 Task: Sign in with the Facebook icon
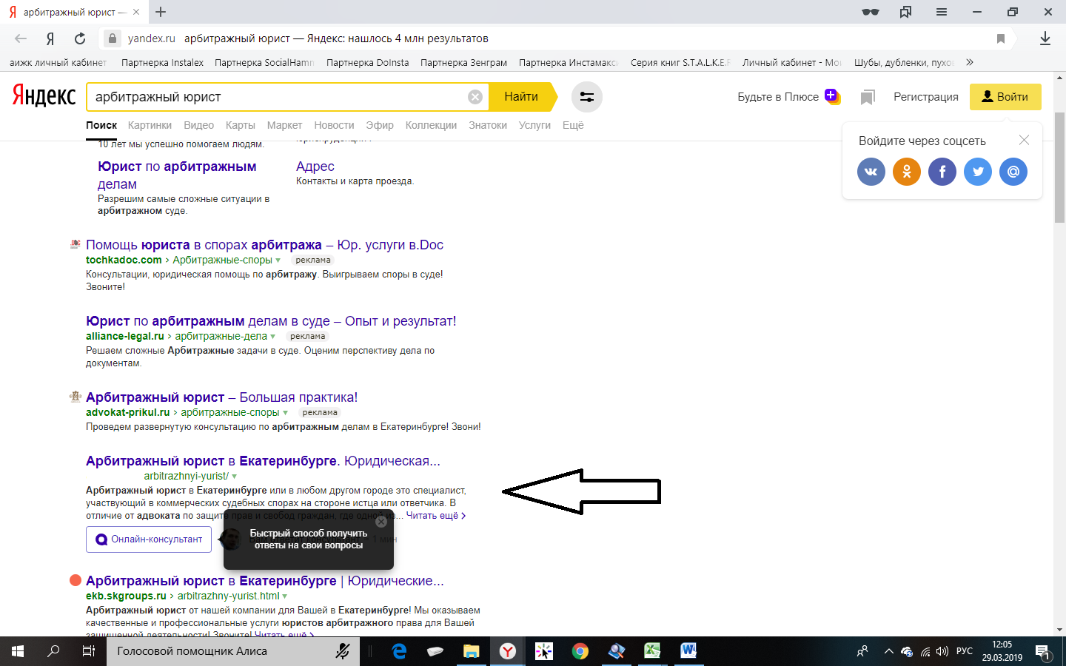click(x=942, y=172)
